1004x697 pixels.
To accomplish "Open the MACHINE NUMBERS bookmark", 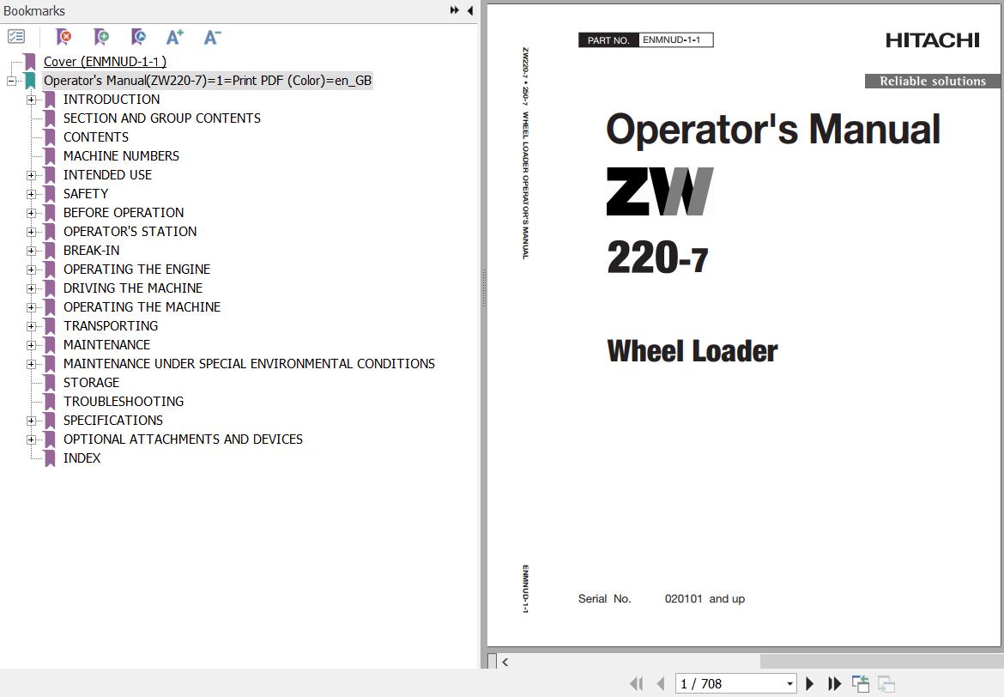I will coord(121,155).
